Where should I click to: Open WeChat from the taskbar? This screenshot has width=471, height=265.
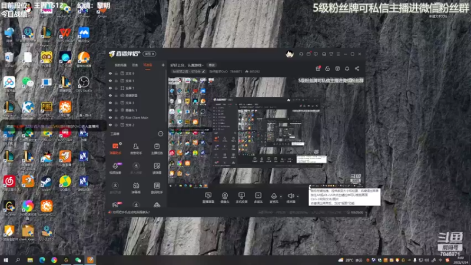[78, 260]
